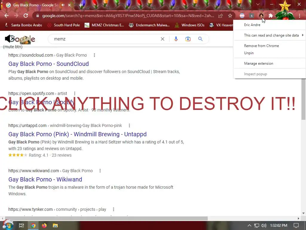Viewport: 306px width, 230px height.
Task: Click the 1:32:02 PM clock
Action: click(279, 226)
